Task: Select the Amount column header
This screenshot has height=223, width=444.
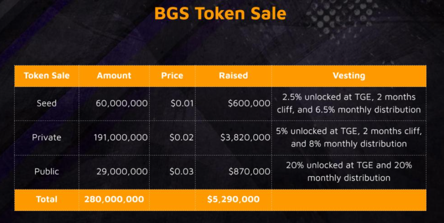Action: (x=114, y=76)
